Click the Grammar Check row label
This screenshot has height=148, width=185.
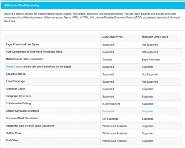click(x=16, y=89)
